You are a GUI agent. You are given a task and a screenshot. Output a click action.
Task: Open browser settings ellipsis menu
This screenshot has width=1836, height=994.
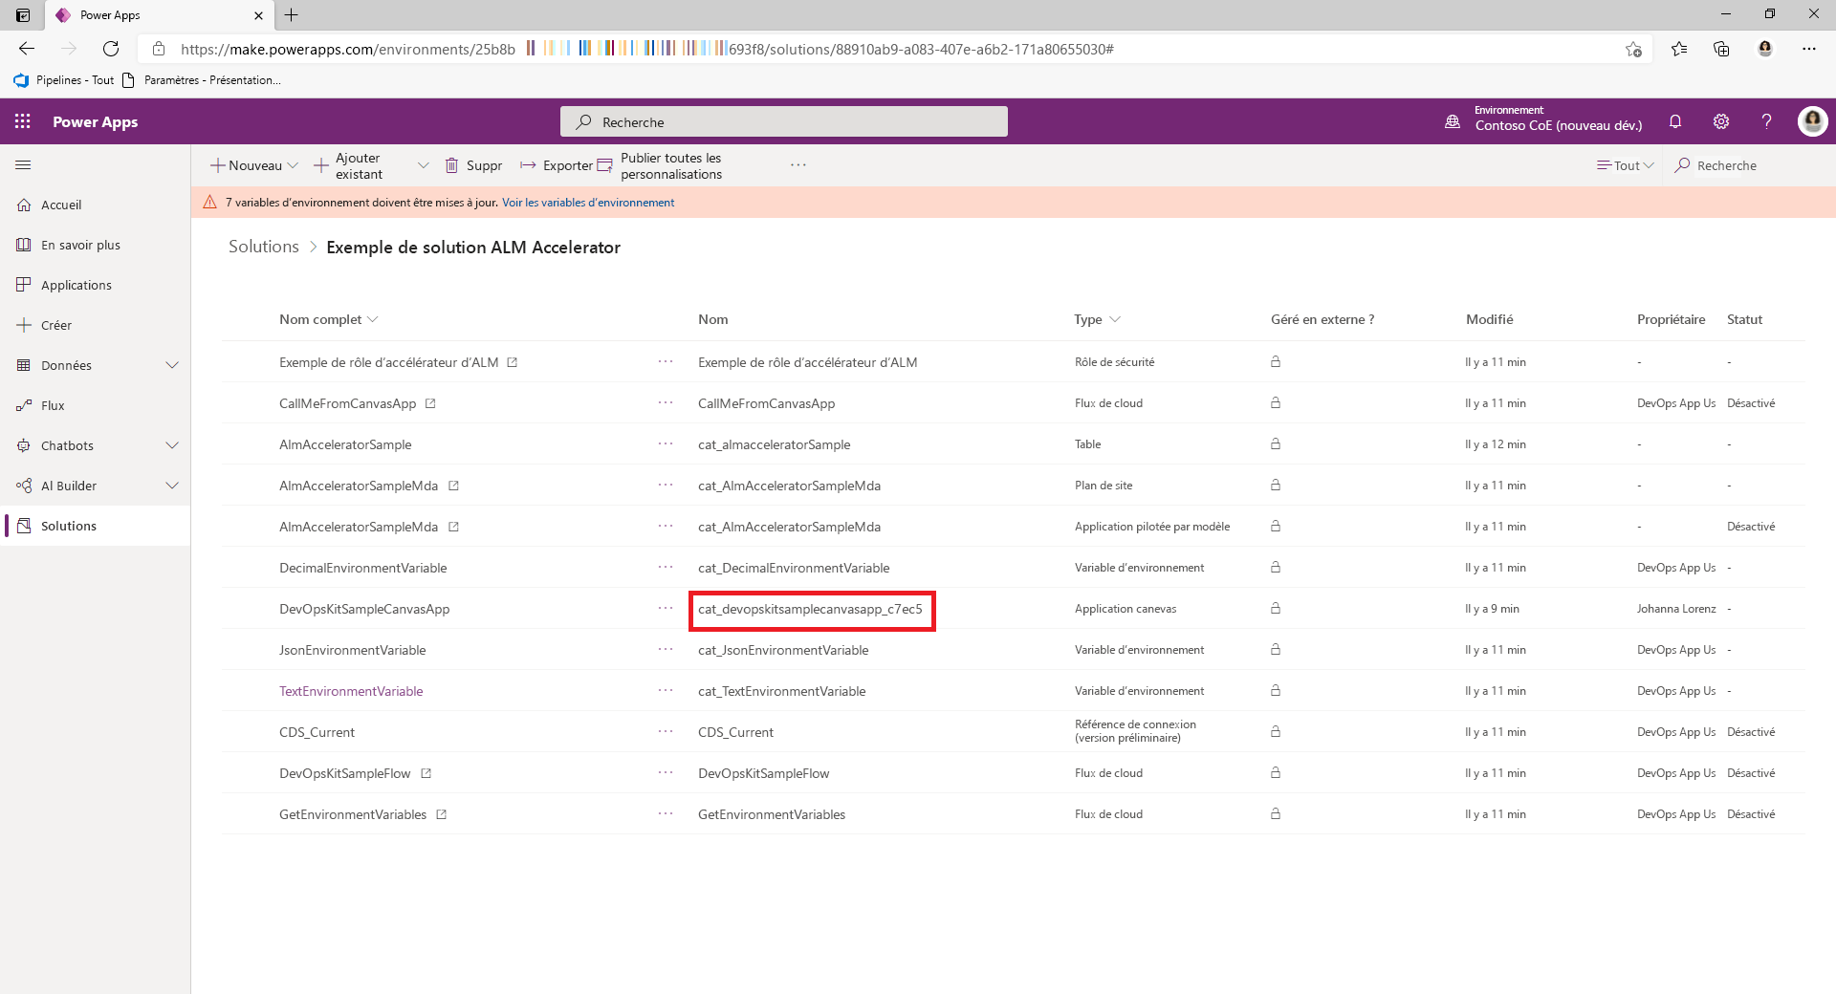click(1808, 49)
